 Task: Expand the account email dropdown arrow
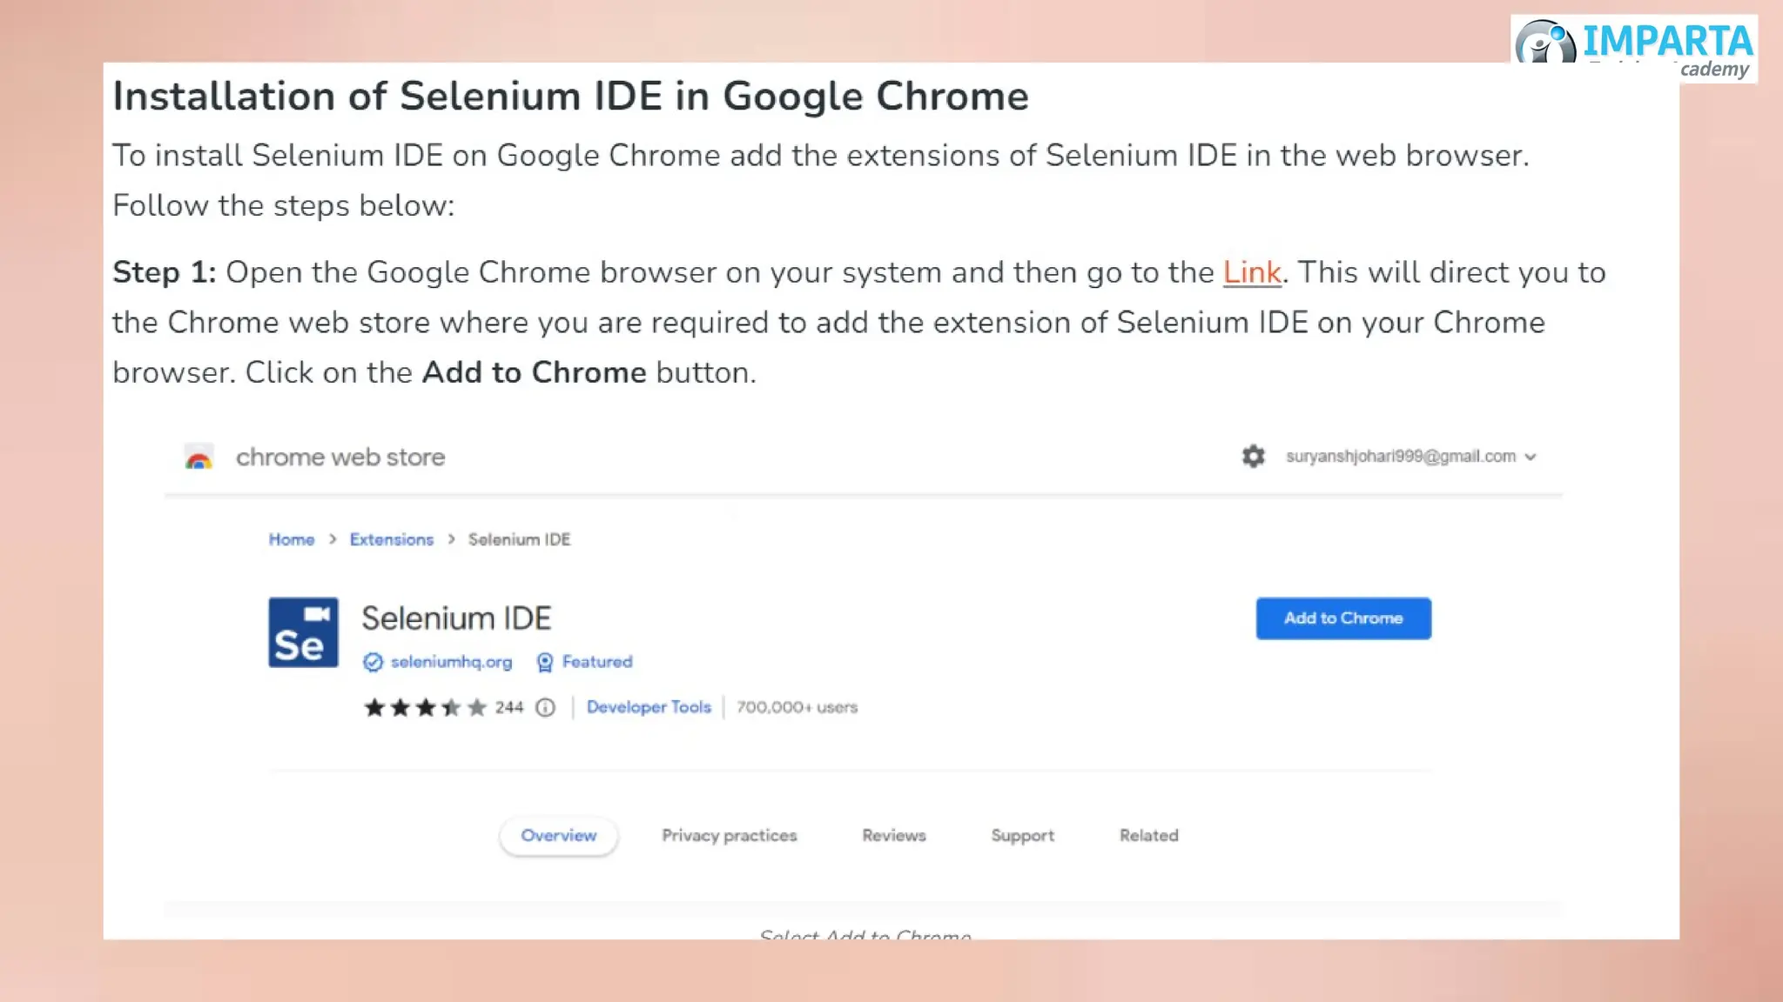coord(1531,458)
